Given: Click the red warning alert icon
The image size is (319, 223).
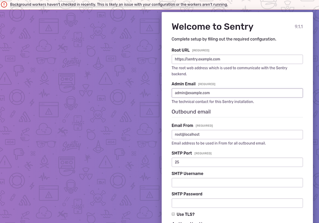Looking at the screenshot, I should (4, 4).
